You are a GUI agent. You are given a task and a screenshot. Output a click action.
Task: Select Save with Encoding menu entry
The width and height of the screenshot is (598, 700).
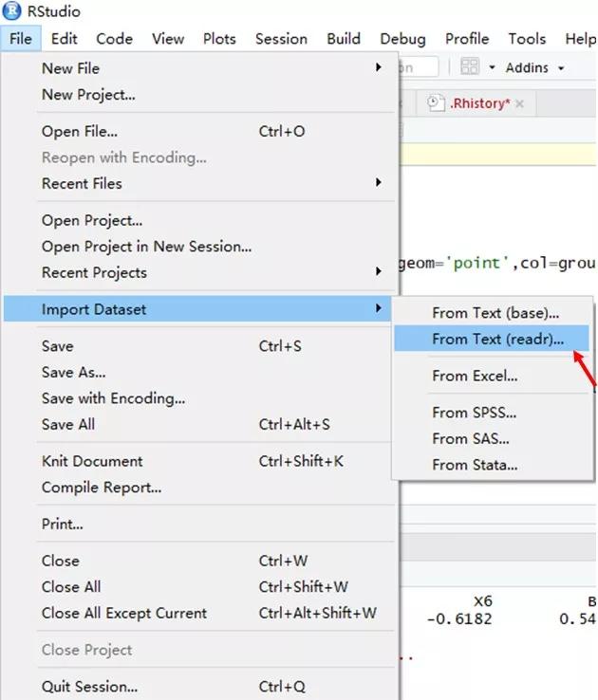pyautogui.click(x=113, y=398)
